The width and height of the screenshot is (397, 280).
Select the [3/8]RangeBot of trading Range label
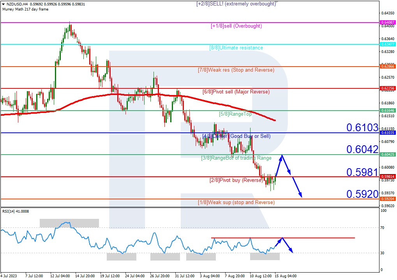236,158
